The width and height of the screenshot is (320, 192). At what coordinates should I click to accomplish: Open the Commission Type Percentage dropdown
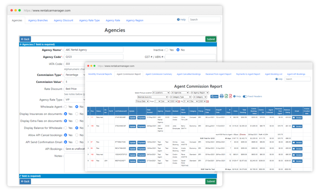coord(75,75)
